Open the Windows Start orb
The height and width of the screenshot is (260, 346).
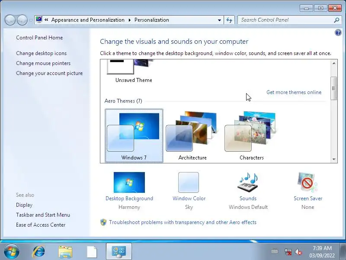click(x=12, y=252)
